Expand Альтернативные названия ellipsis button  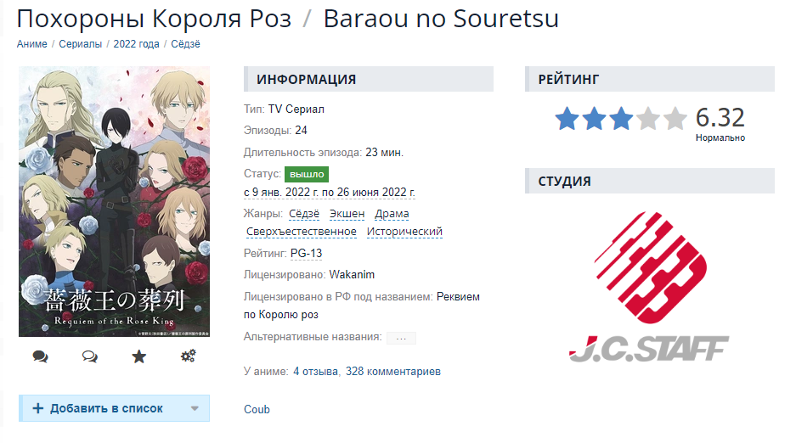tap(401, 338)
